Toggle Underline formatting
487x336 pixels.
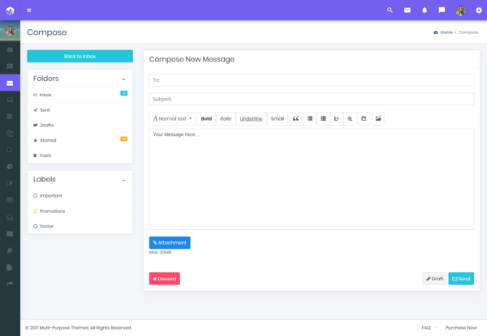[x=252, y=118]
